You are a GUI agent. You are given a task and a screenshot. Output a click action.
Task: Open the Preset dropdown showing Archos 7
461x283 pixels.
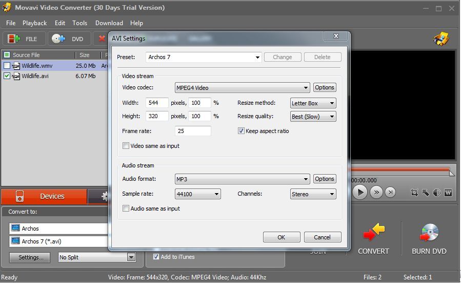[204, 57]
